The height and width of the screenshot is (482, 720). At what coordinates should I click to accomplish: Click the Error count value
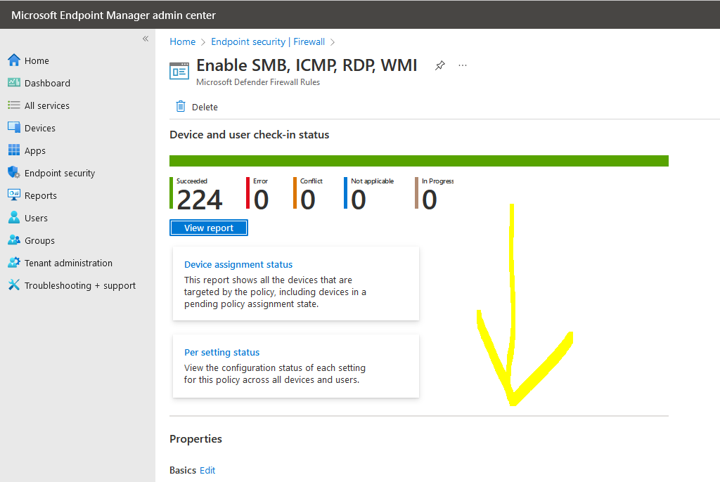[x=261, y=200]
